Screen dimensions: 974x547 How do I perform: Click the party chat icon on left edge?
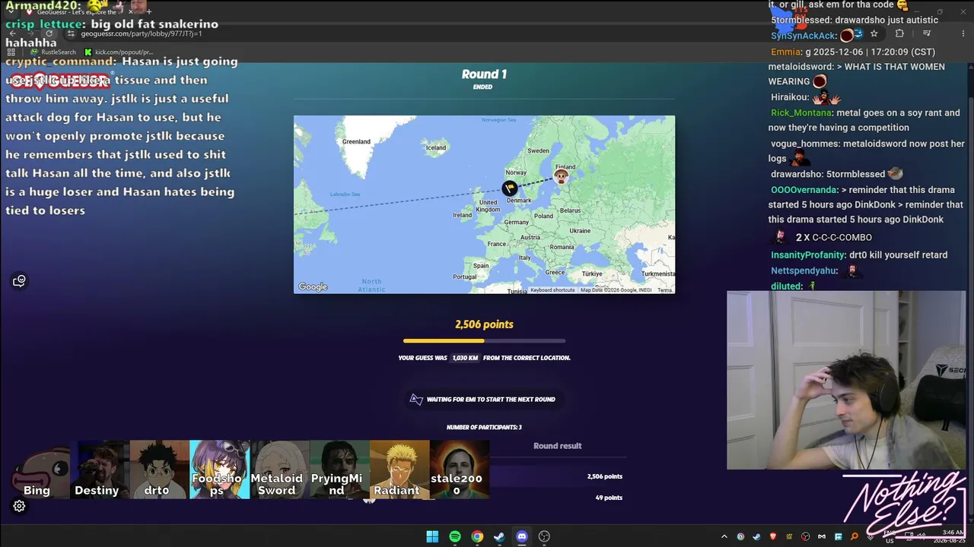point(19,281)
